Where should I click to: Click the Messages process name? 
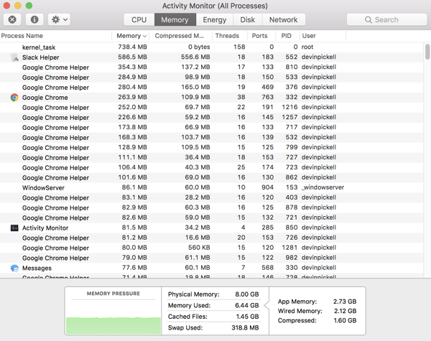tap(37, 268)
